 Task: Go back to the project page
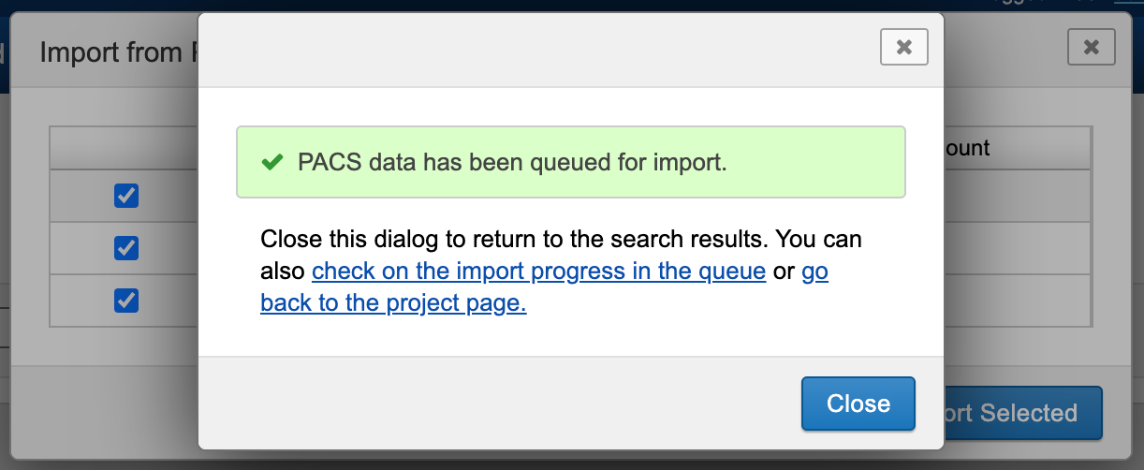(x=393, y=303)
